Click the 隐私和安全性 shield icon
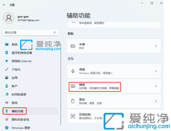This screenshot has width=171, height=131. [7, 119]
